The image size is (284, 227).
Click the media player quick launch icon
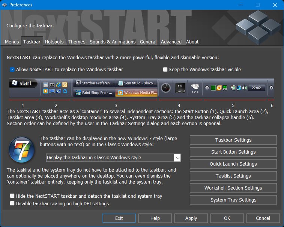(x=46, y=91)
